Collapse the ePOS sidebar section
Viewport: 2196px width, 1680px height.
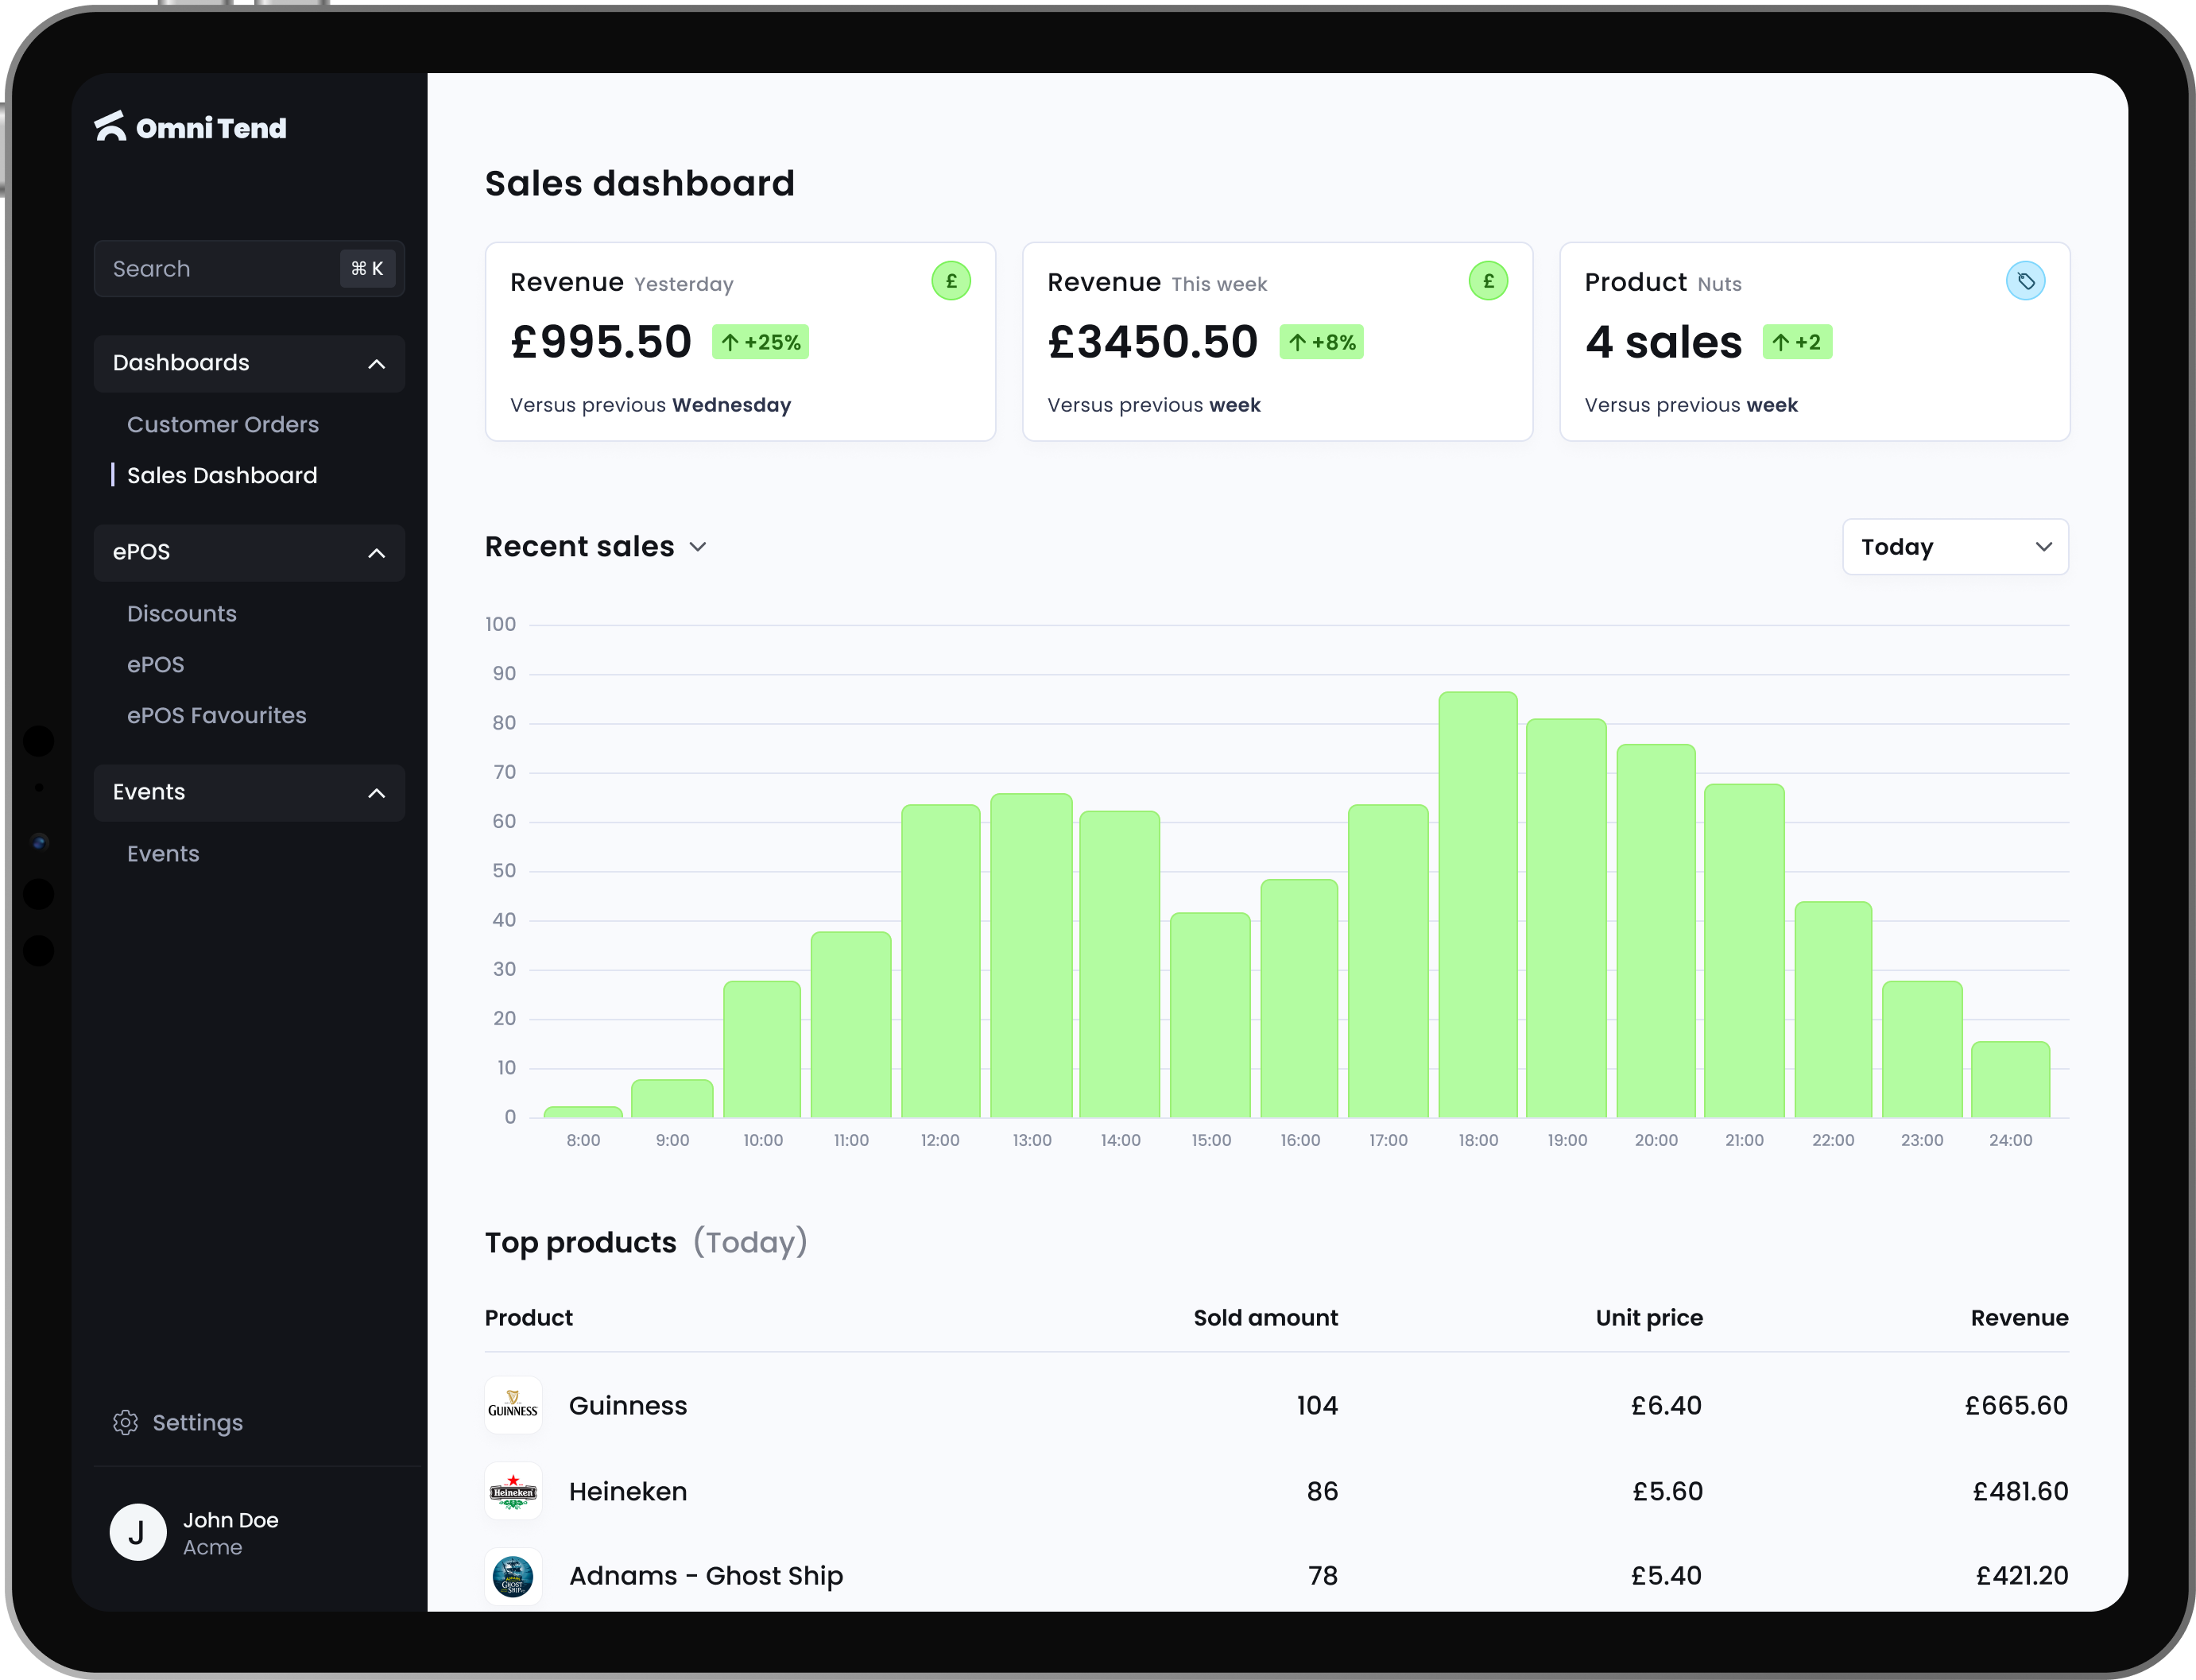coord(376,553)
